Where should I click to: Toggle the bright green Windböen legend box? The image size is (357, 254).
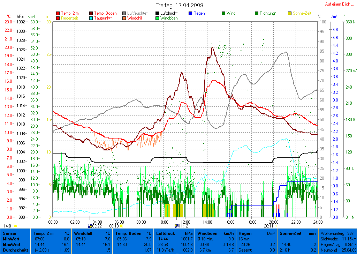pos(158,18)
